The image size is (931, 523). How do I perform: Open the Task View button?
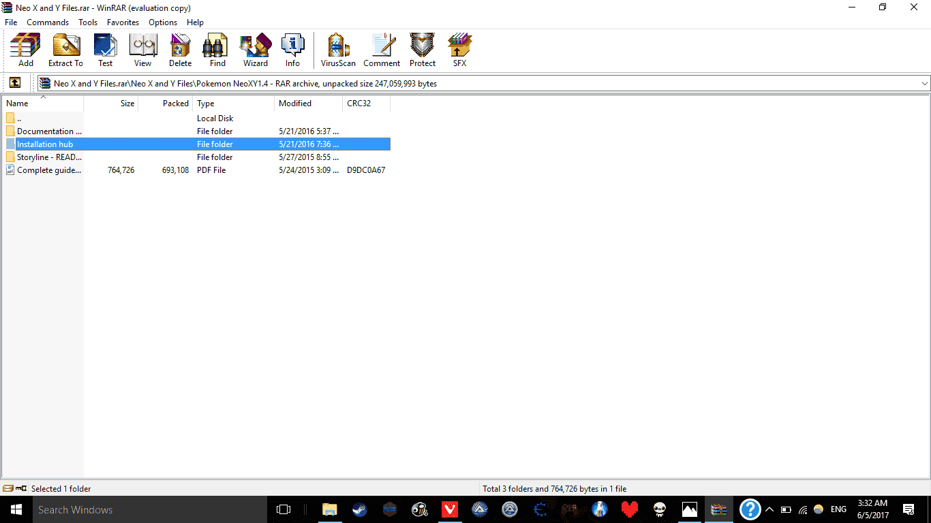tap(284, 509)
